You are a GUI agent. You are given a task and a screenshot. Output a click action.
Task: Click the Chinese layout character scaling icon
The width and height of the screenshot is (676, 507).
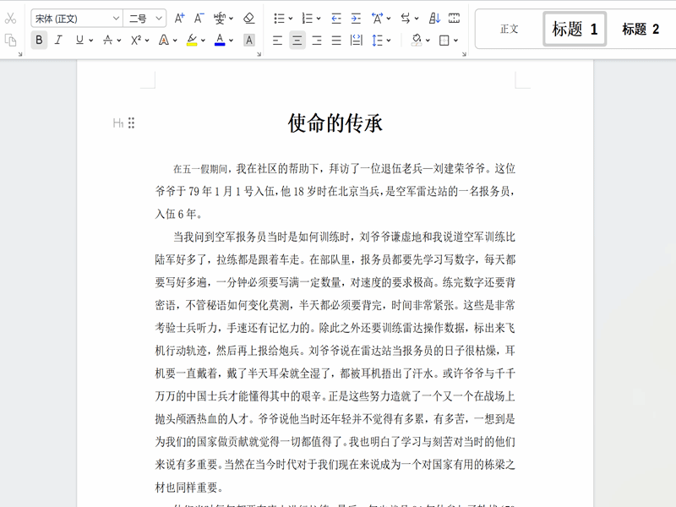point(377,18)
